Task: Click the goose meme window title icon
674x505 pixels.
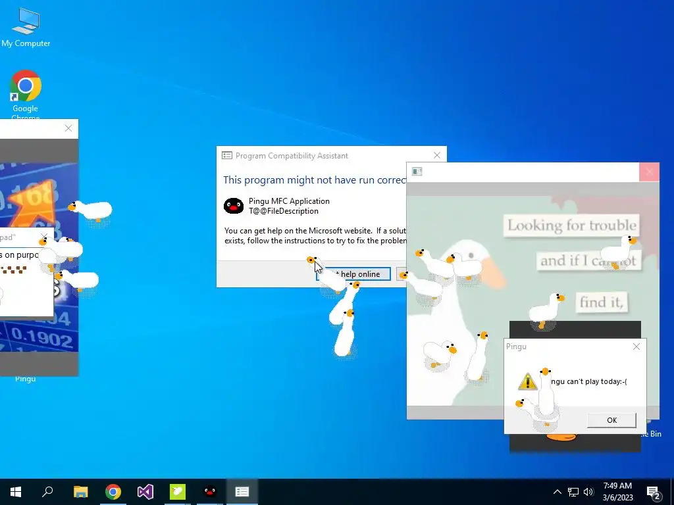Action: click(417, 172)
